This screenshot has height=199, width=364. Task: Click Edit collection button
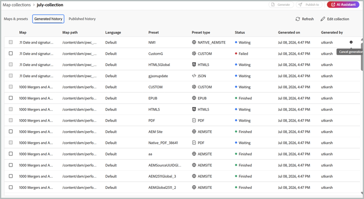click(x=335, y=19)
